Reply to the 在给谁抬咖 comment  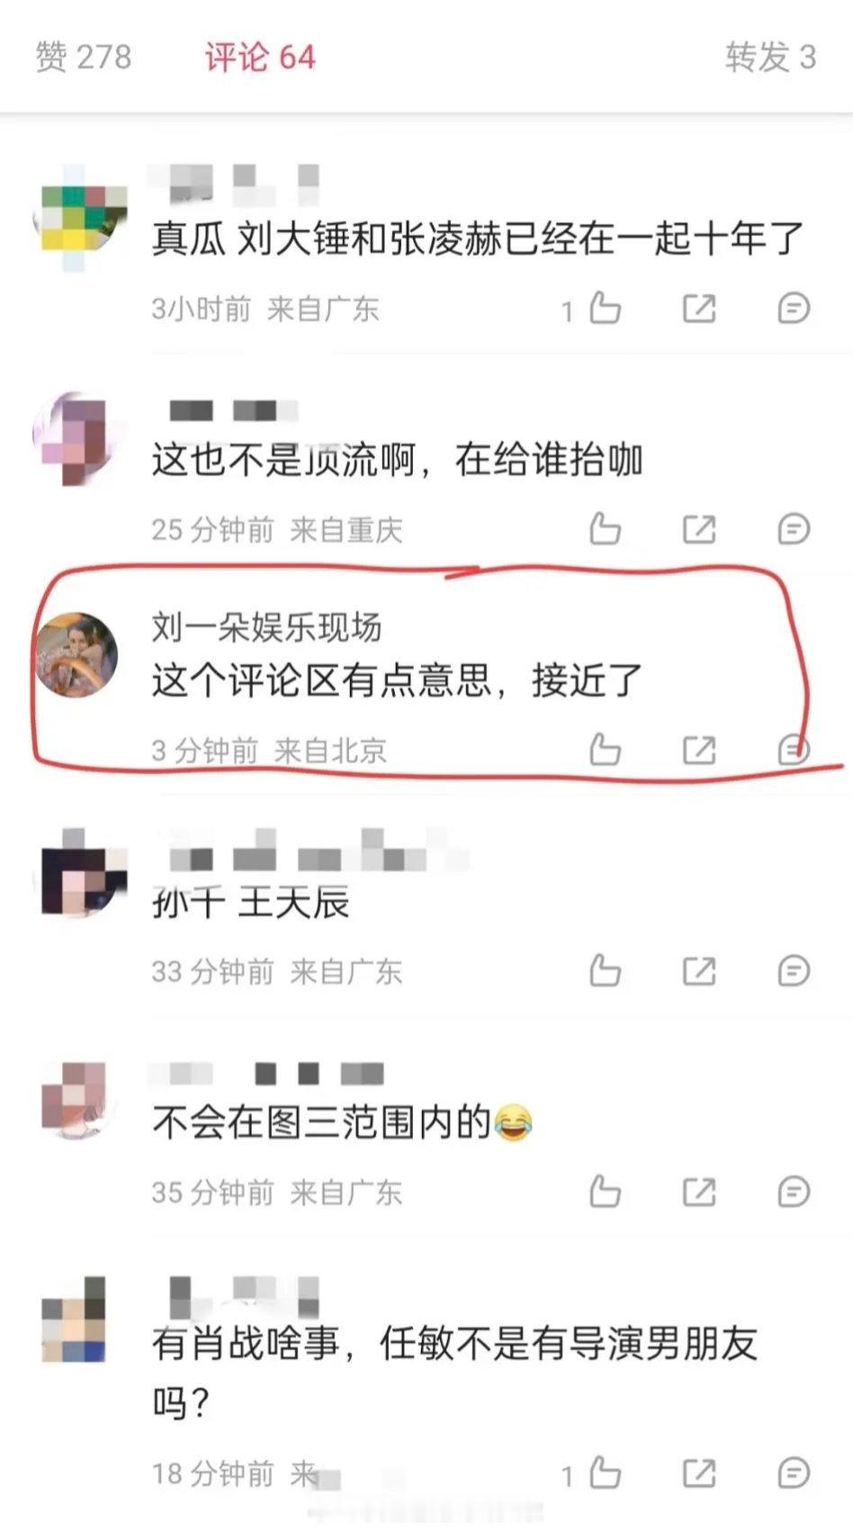click(x=794, y=529)
